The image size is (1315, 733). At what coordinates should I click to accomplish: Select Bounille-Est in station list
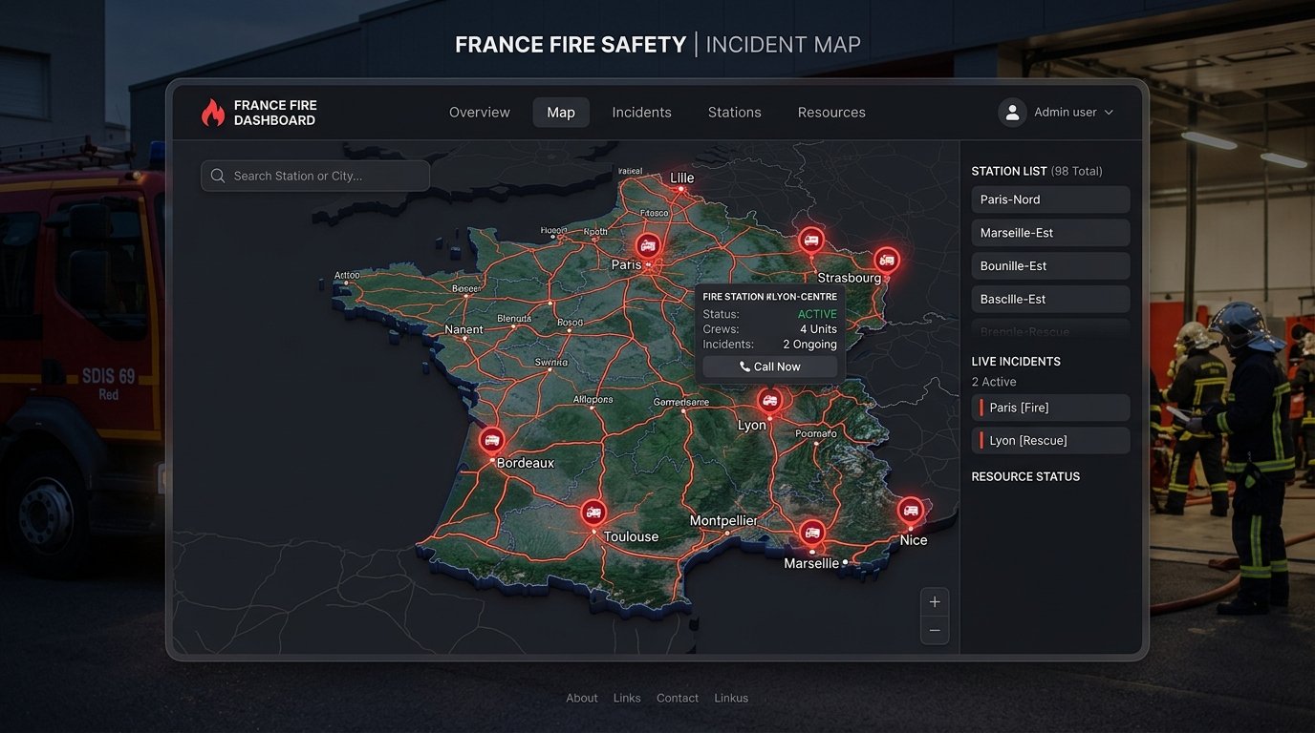1050,266
